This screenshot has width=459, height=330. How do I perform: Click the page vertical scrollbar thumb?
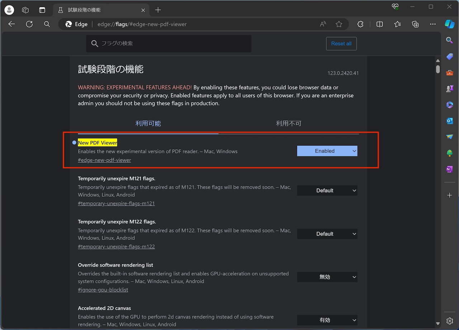(x=438, y=69)
